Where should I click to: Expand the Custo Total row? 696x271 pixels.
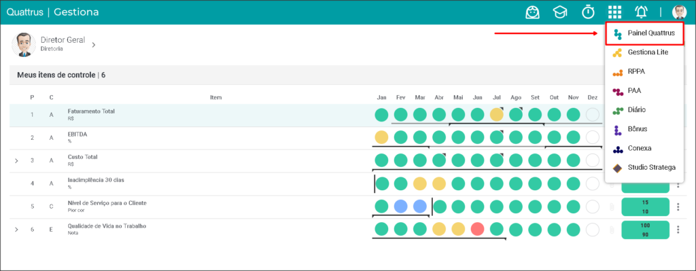click(16, 160)
